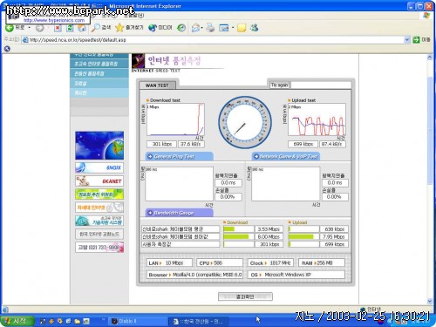436x327 pixels.
Task: Open the Home page toolbar icon
Action: (82, 28)
